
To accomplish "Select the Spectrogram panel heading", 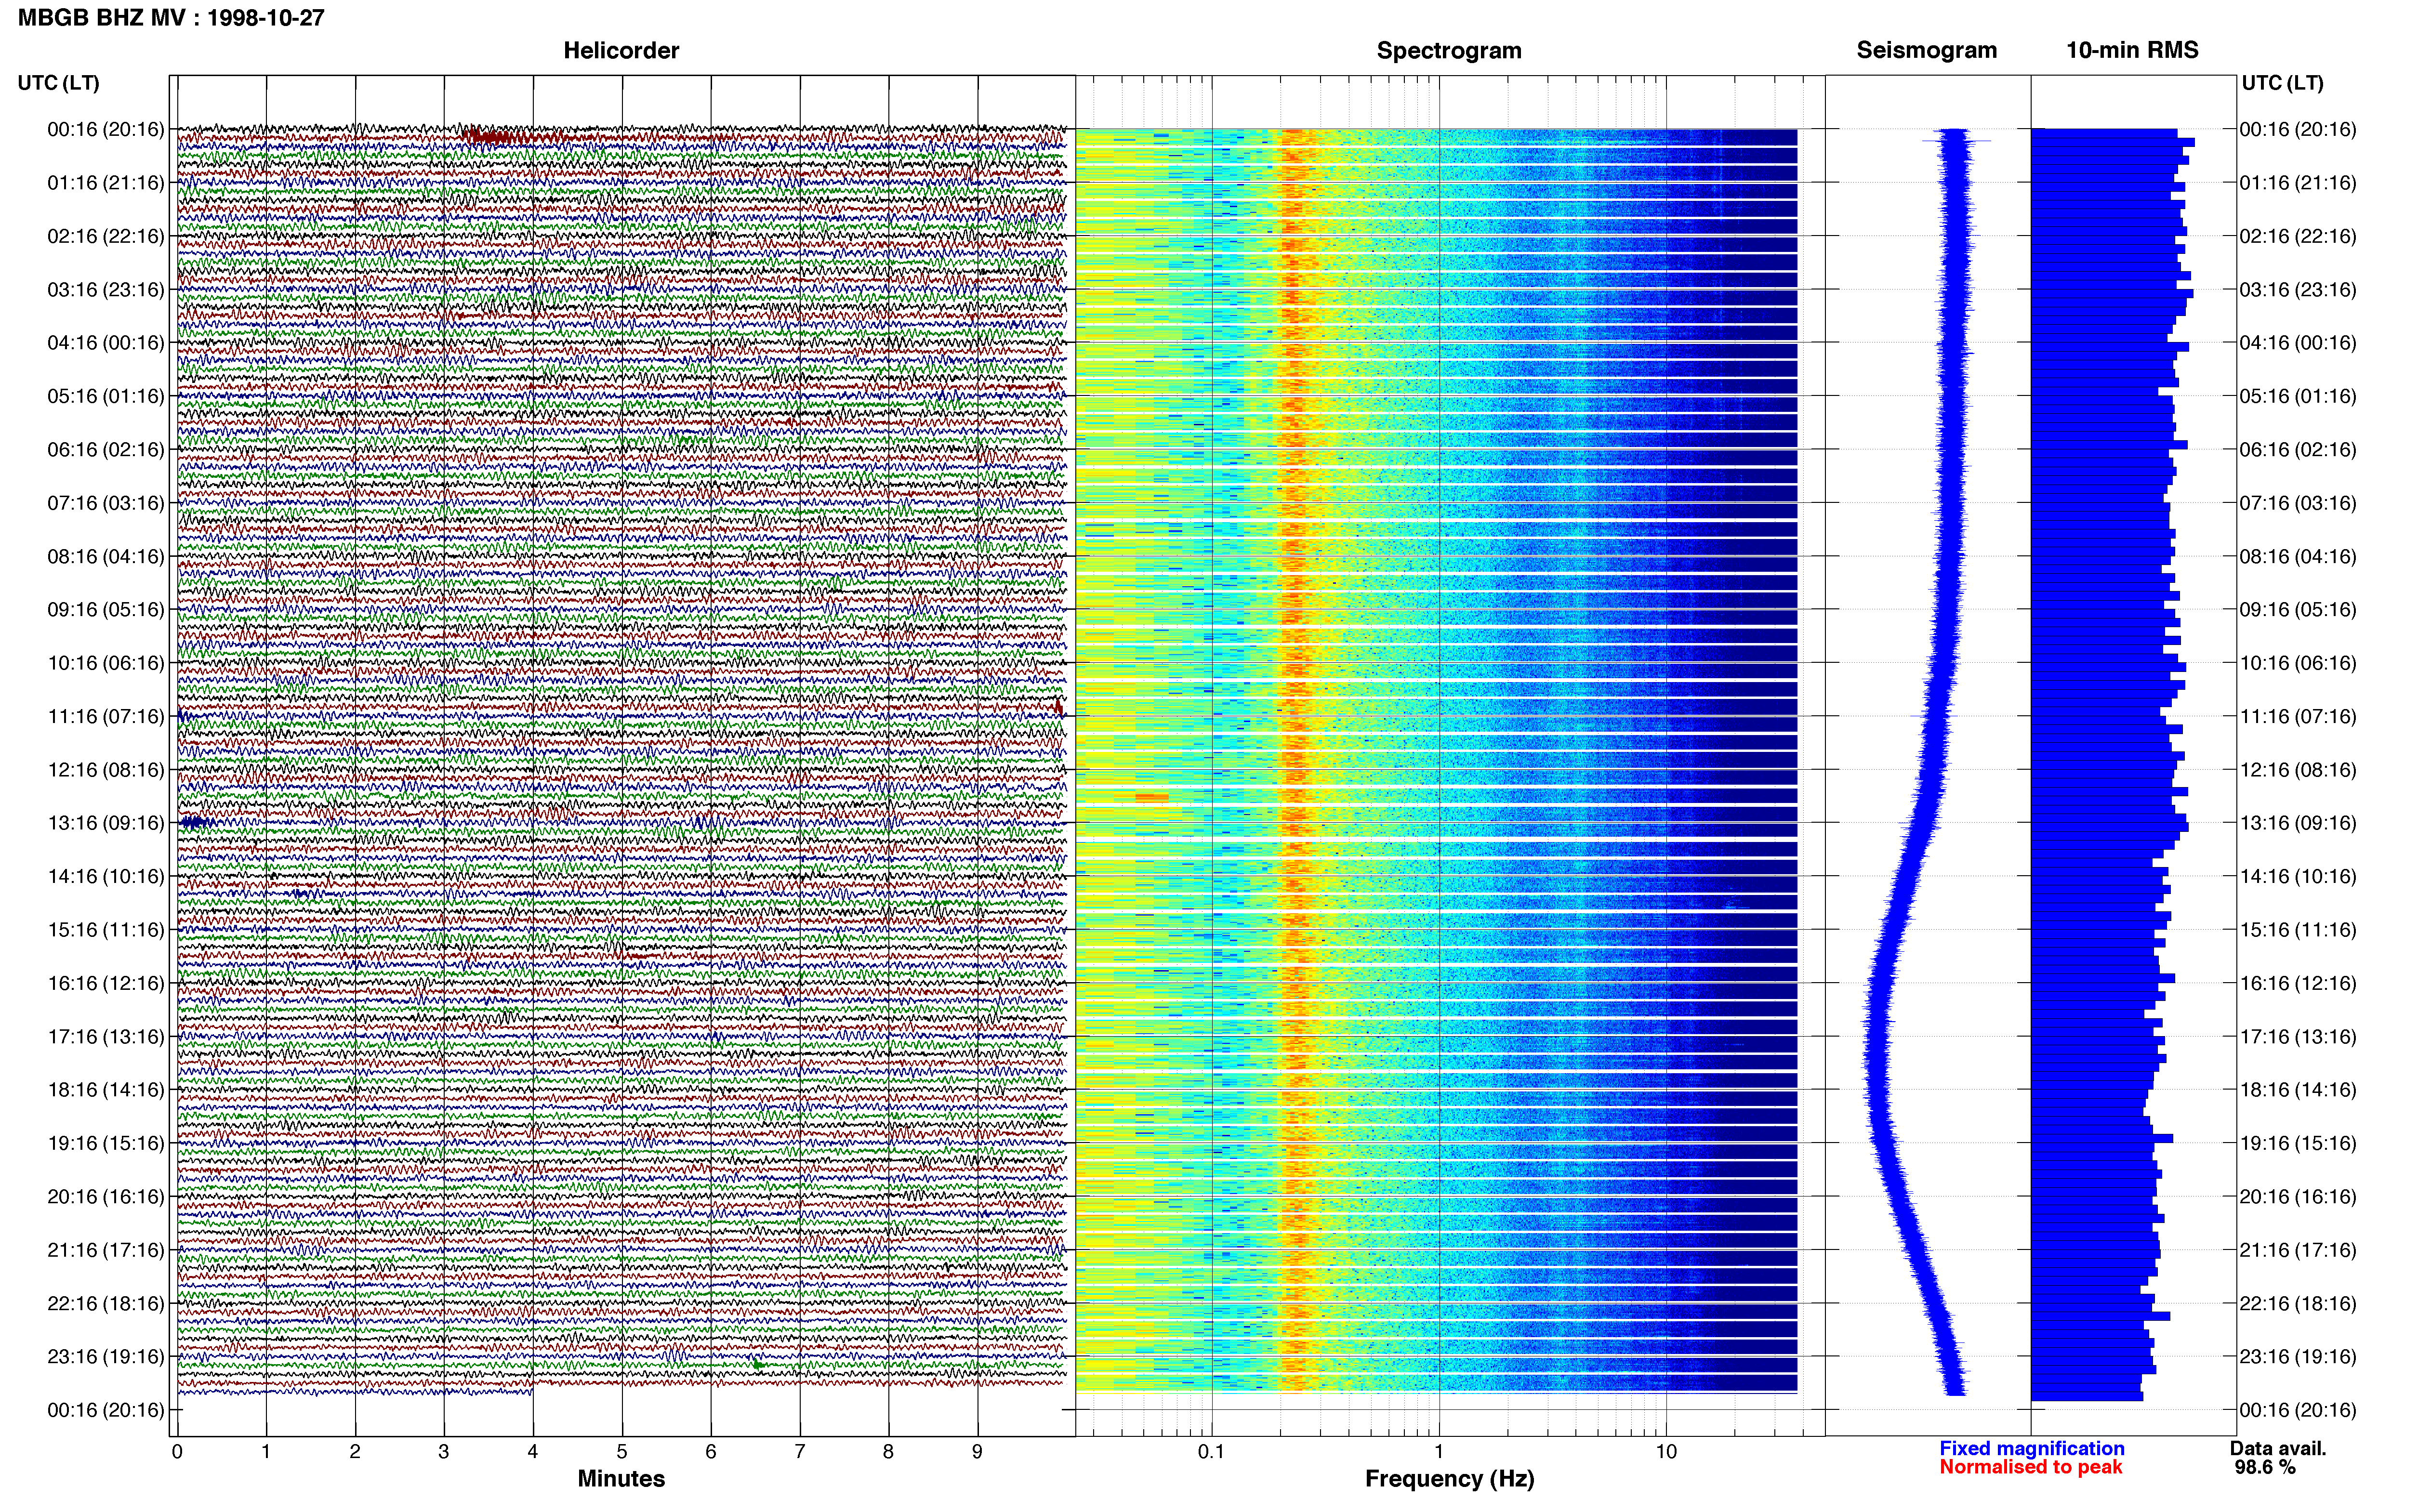I will 1449,50.
